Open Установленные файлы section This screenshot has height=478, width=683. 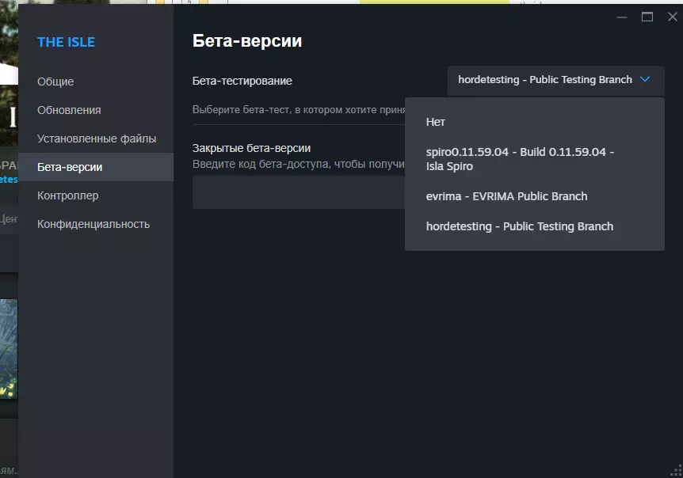click(x=96, y=138)
